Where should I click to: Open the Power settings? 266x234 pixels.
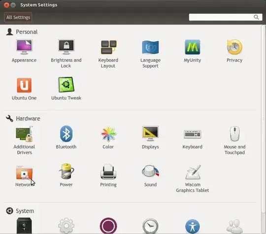[x=66, y=175]
